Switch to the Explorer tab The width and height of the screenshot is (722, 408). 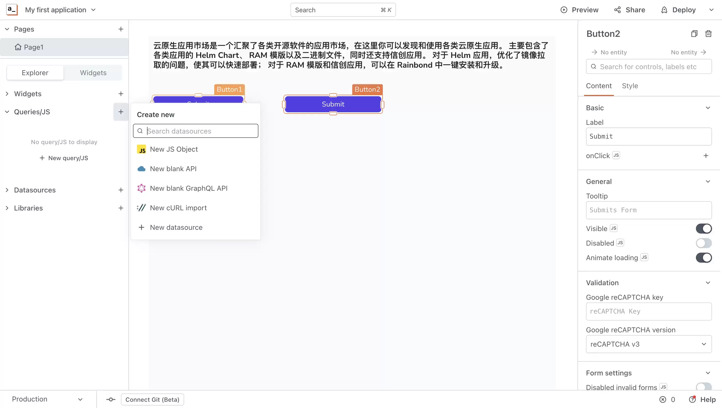point(35,73)
